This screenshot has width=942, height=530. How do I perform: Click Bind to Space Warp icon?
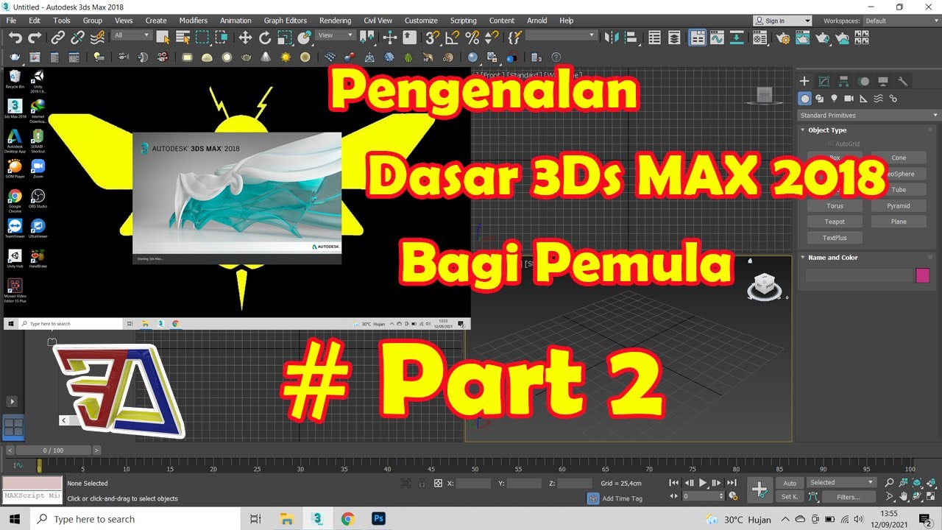click(97, 37)
